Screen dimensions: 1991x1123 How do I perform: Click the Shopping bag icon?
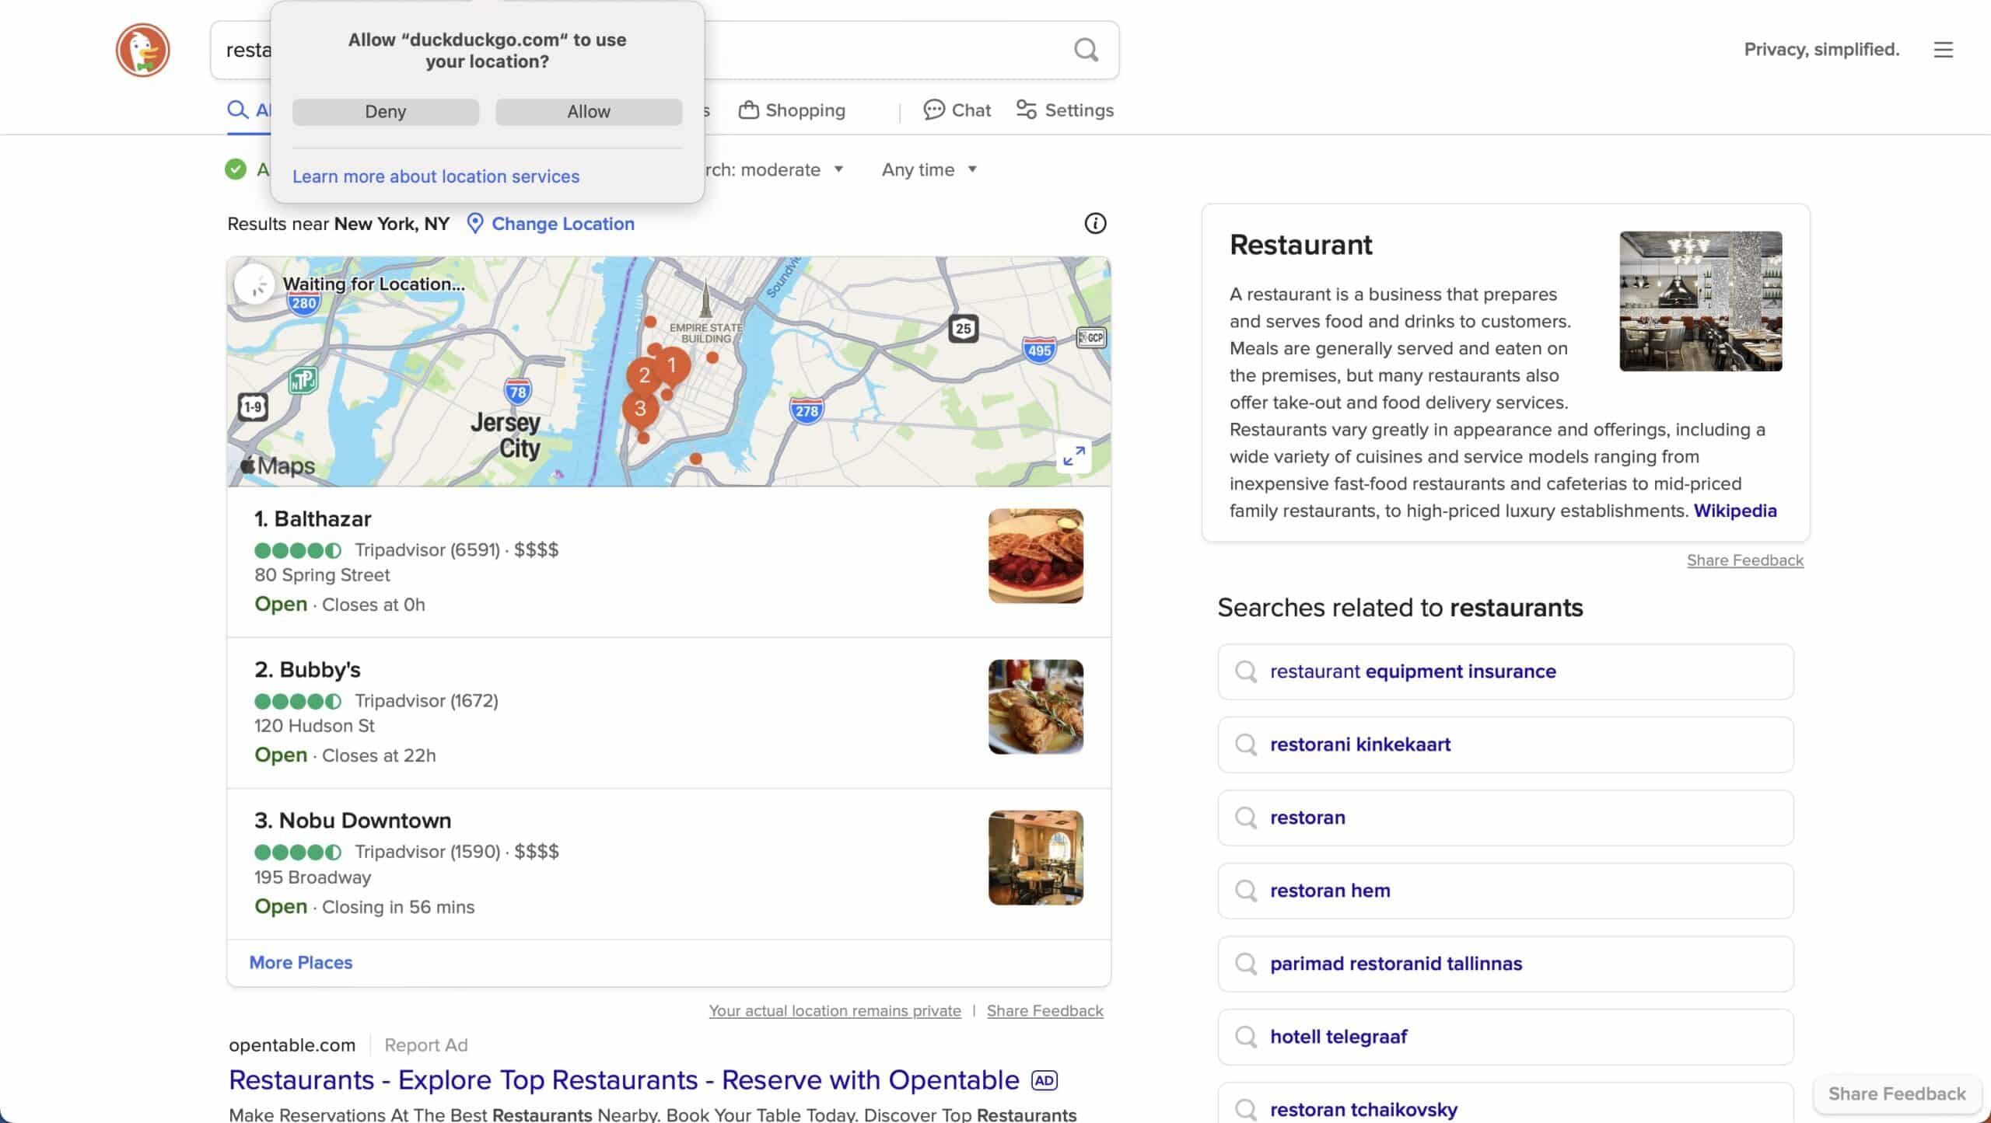pos(748,110)
